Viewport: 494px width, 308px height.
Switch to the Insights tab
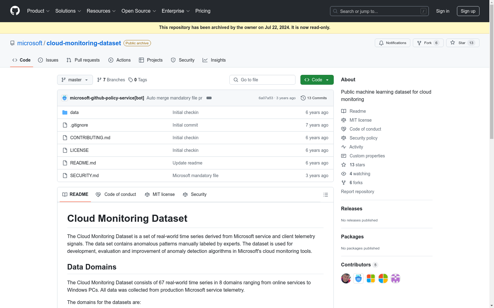[x=214, y=60]
